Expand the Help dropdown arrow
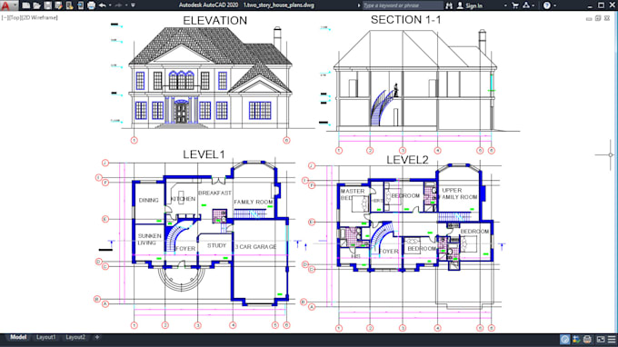Image resolution: width=618 pixels, height=347 pixels. [x=554, y=5]
